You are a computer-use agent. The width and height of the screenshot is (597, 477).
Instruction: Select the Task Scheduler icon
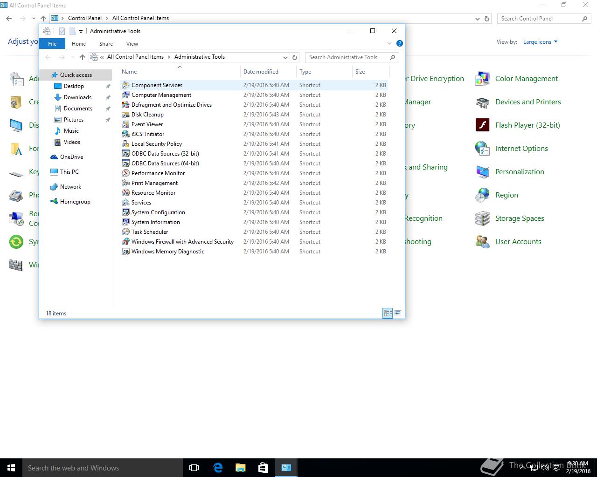pyautogui.click(x=125, y=232)
